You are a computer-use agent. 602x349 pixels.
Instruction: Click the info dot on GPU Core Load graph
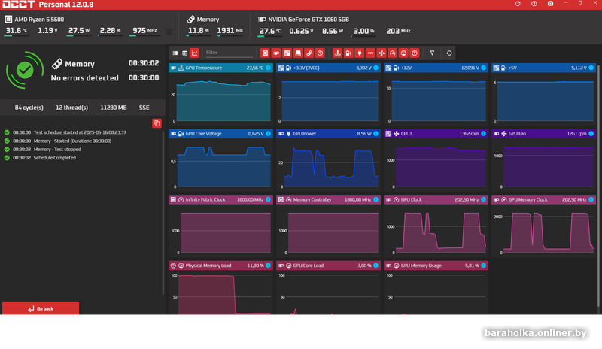coord(375,266)
